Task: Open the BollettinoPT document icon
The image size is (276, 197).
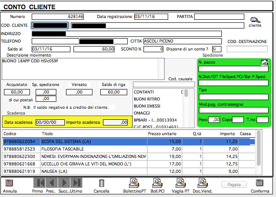Action: click(134, 183)
